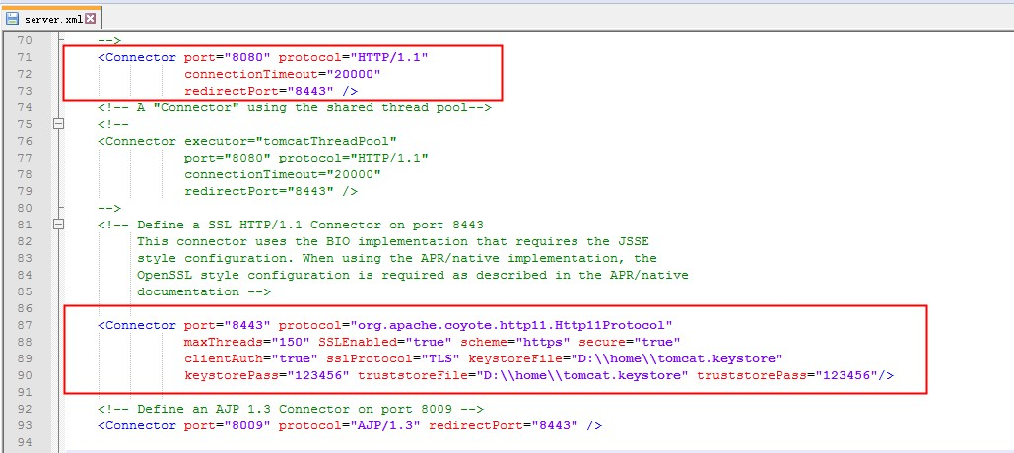The height and width of the screenshot is (453, 1014).
Task: Collapse the comment block at line 81
Action: tap(59, 225)
